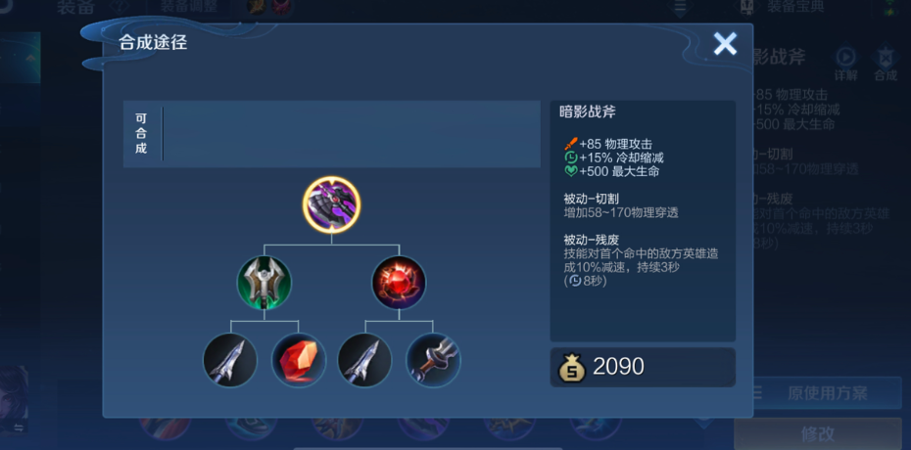Select the hero portrait thumbnail

pos(14,400)
